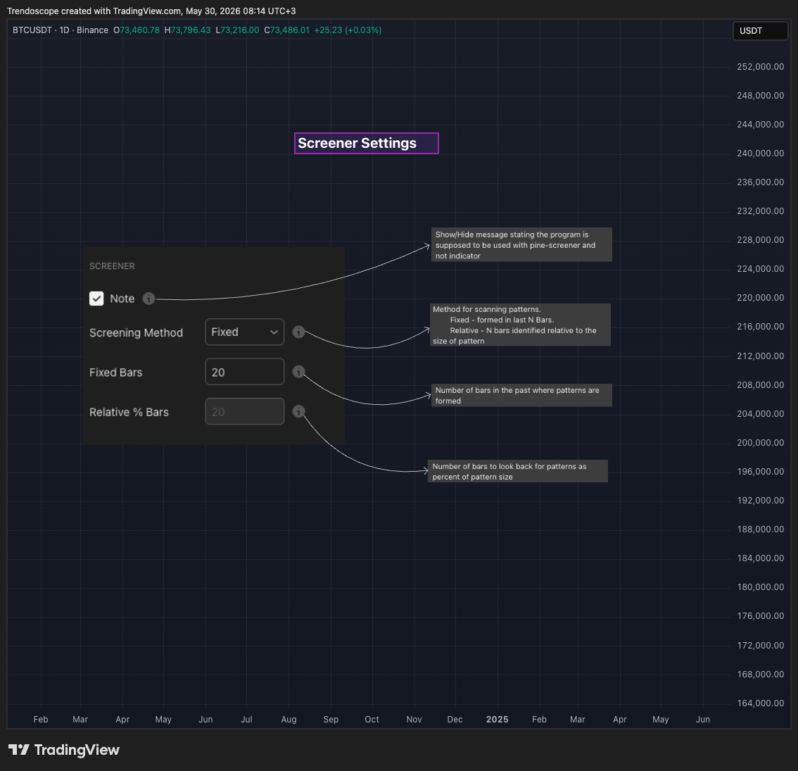Open the Screening Method dropdown showing Fixed
Viewport: 798px width, 771px height.
point(244,332)
